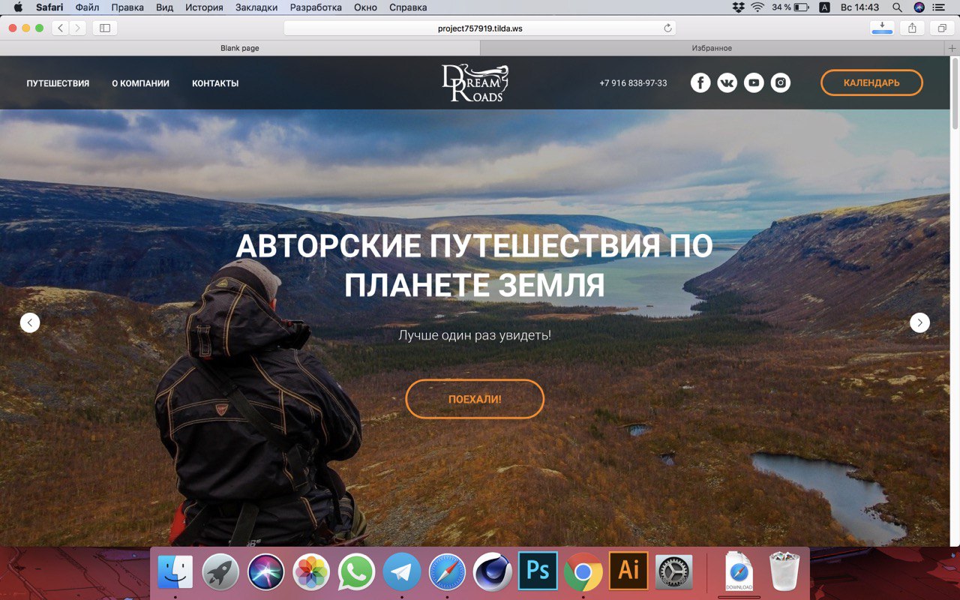This screenshot has height=600, width=960.
Task: Open Photoshop in the Dock
Action: [538, 571]
